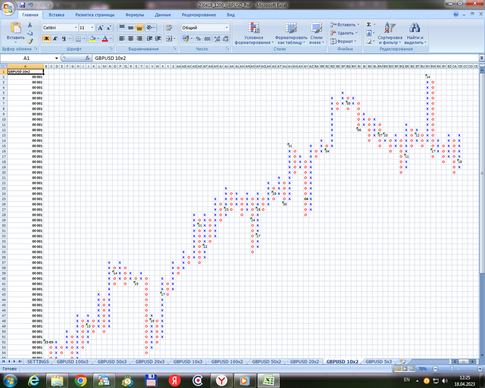Switch to GBPUSD 5x3 sheet tab
Image resolution: width=485 pixels, height=388 pixels.
pos(378,362)
